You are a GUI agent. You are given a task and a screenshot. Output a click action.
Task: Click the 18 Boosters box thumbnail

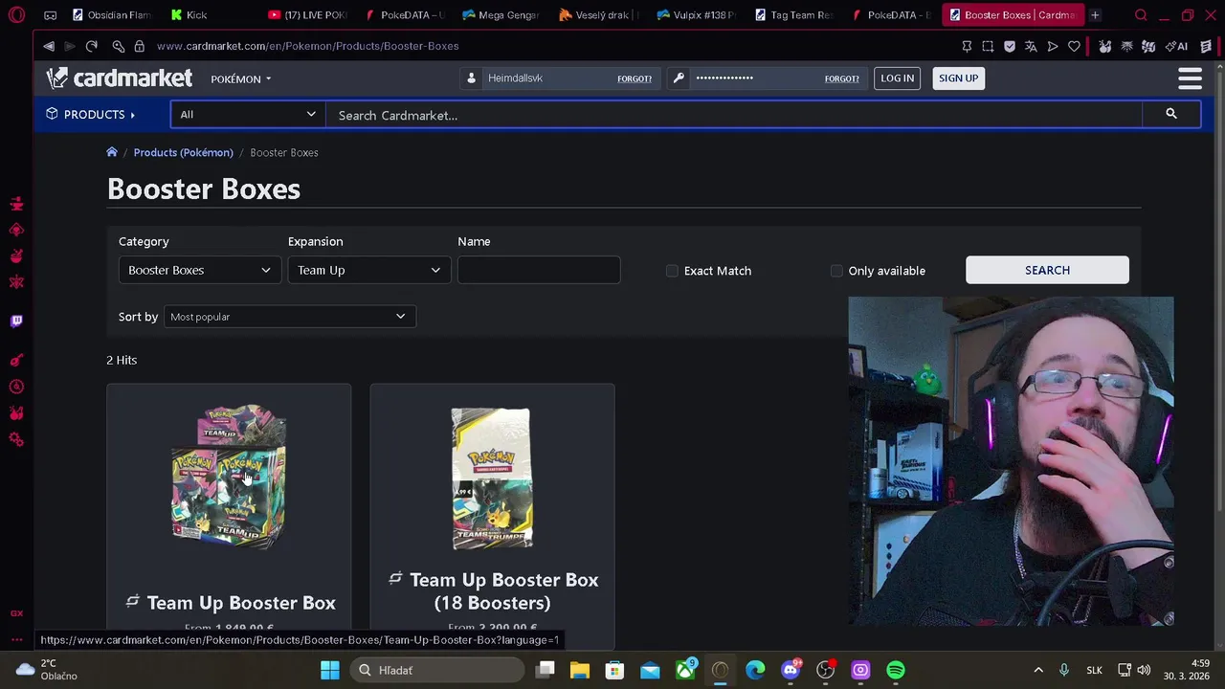pyautogui.click(x=492, y=478)
